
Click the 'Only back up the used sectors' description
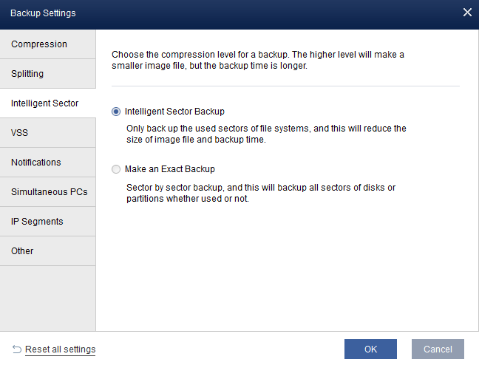[266, 134]
